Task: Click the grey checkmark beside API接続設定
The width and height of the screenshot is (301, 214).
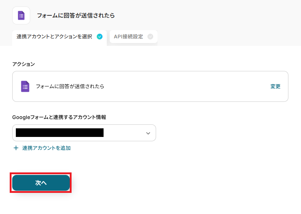Action: click(150, 37)
